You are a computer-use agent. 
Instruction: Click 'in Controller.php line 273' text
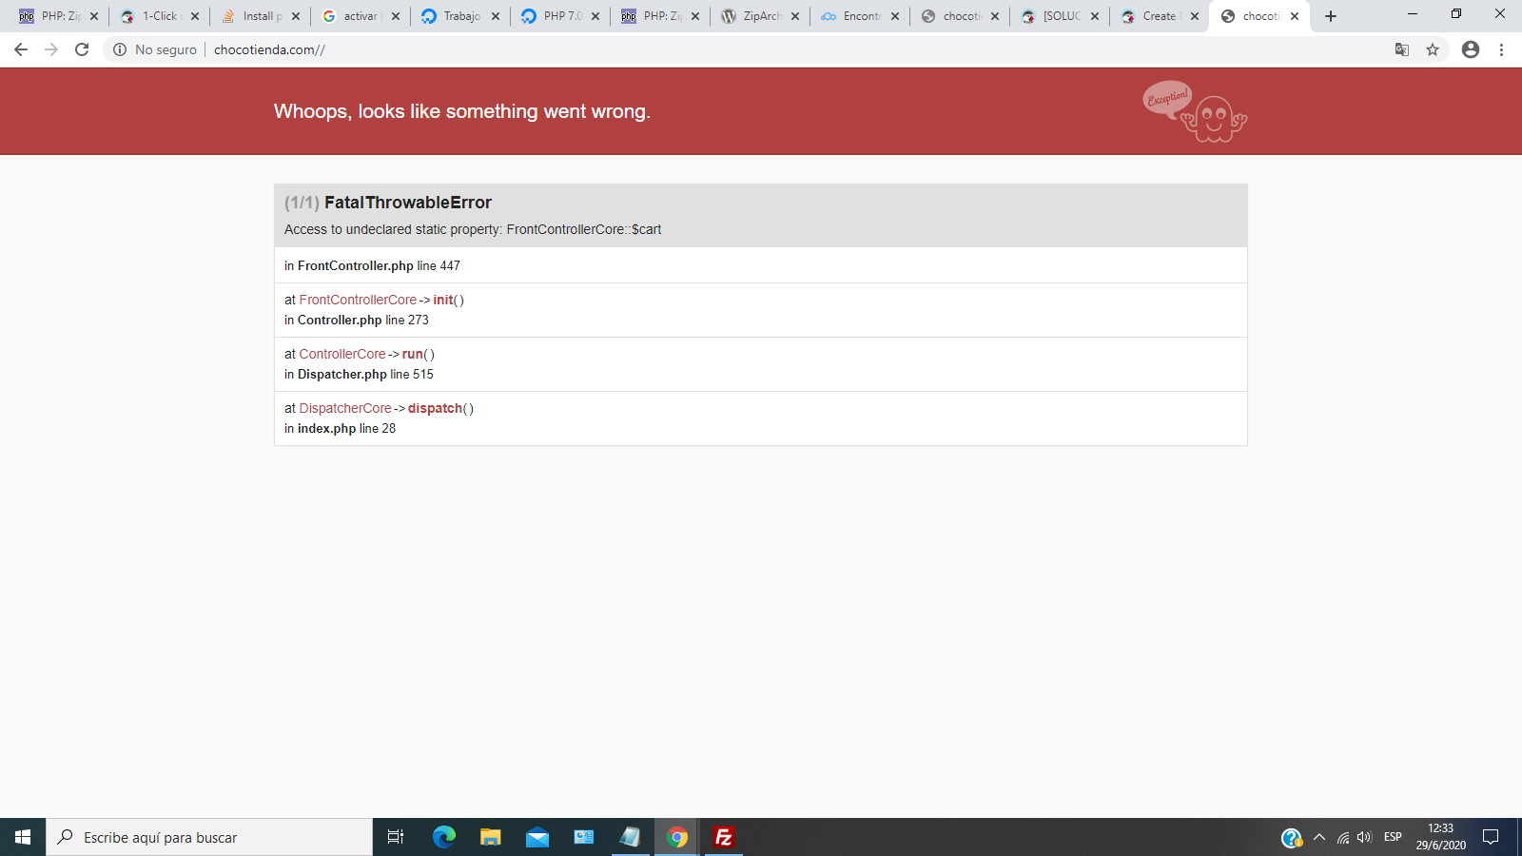tap(357, 320)
